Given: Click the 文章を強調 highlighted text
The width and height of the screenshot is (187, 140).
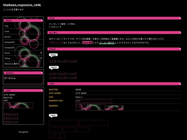Looking at the screenshot, I should tap(87, 43).
